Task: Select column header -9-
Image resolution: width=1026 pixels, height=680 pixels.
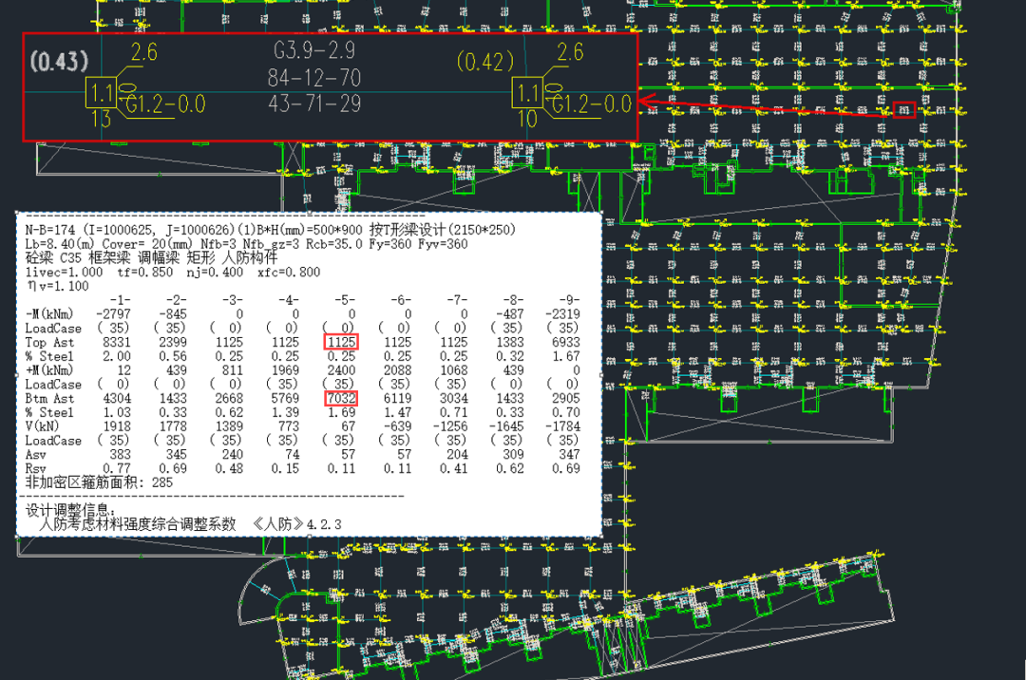Action: (x=569, y=300)
